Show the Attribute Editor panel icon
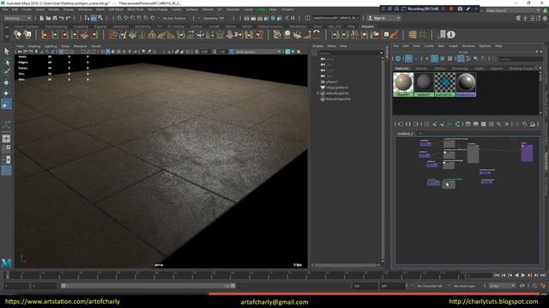549x308 pixels. click(x=532, y=18)
